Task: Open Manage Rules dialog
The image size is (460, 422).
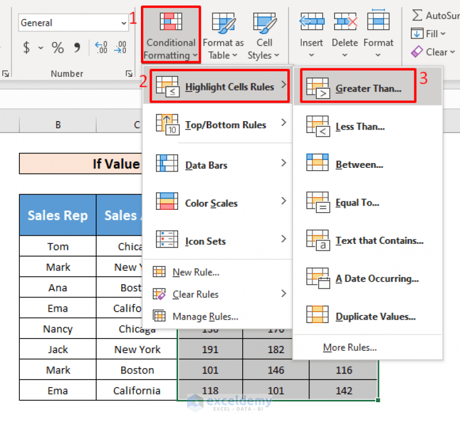Action: (x=218, y=316)
